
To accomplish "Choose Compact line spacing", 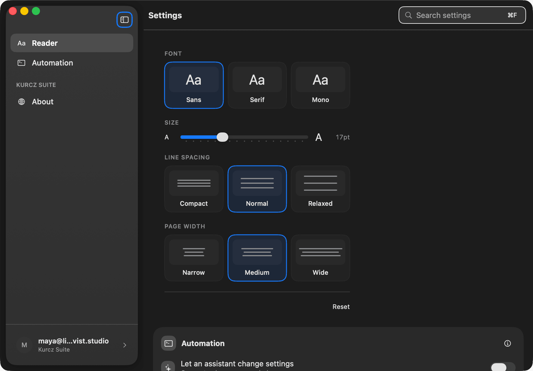I will click(194, 189).
